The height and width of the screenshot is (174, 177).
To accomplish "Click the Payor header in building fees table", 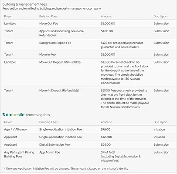I will point(8,17).
